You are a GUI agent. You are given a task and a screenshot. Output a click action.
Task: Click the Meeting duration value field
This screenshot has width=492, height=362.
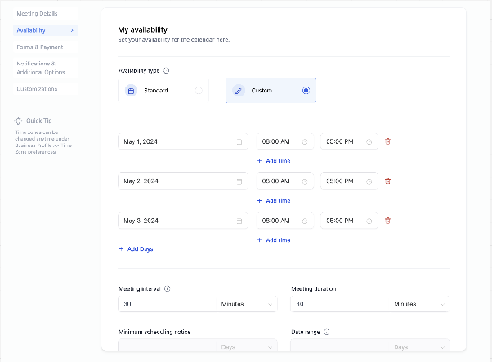[x=339, y=304]
